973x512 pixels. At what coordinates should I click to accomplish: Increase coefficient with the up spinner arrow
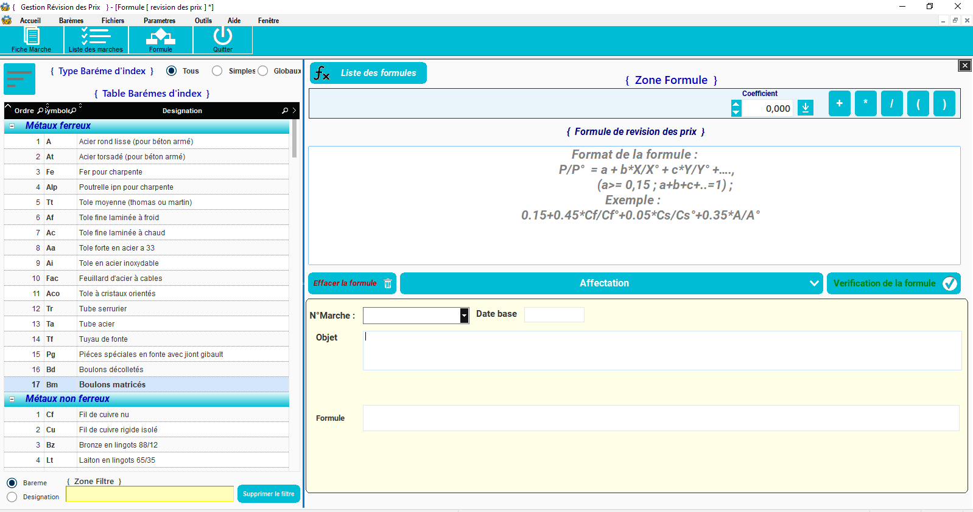pyautogui.click(x=736, y=104)
